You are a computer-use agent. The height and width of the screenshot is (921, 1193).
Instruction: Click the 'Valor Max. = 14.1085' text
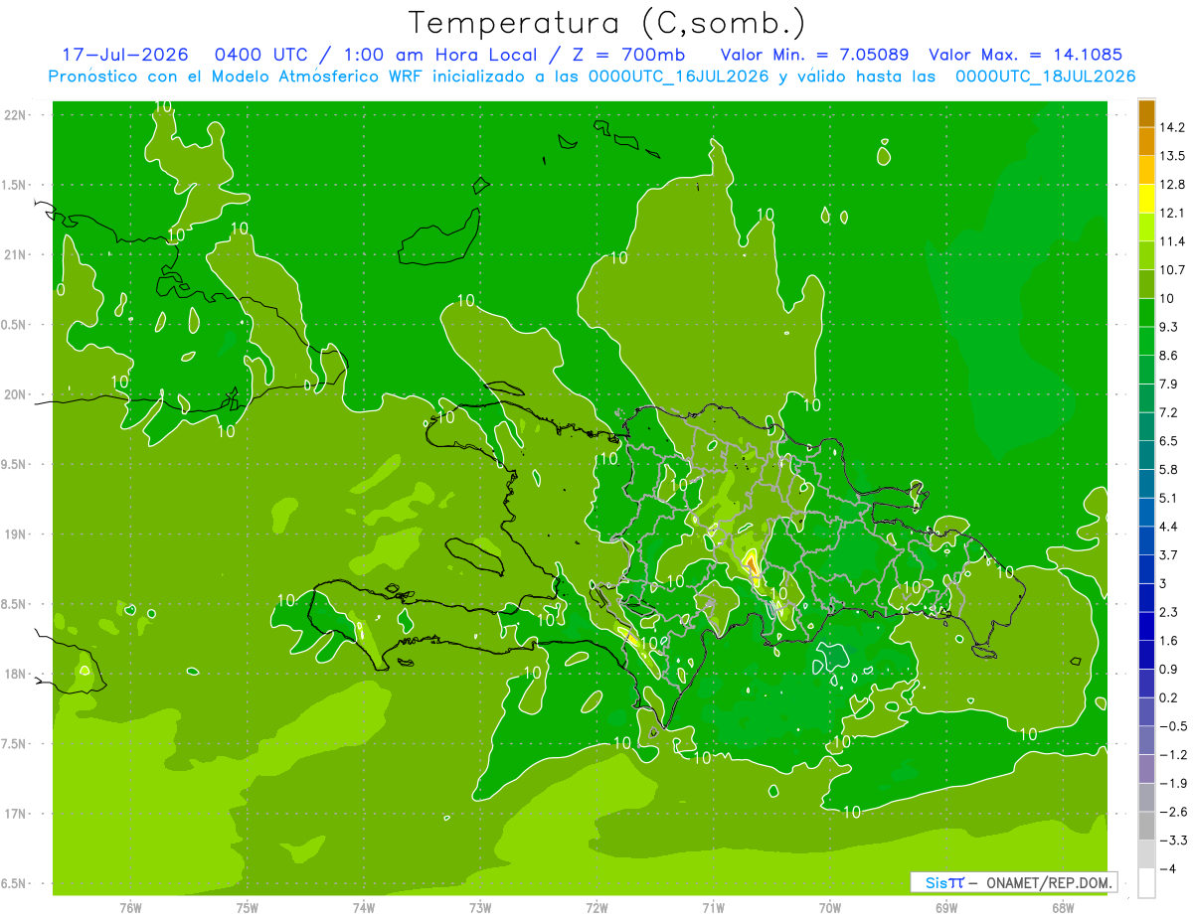point(1025,55)
